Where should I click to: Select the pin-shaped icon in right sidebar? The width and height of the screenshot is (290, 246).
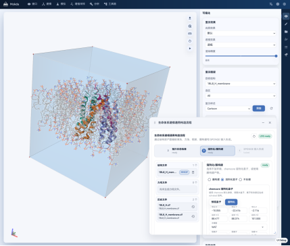(x=286, y=55)
